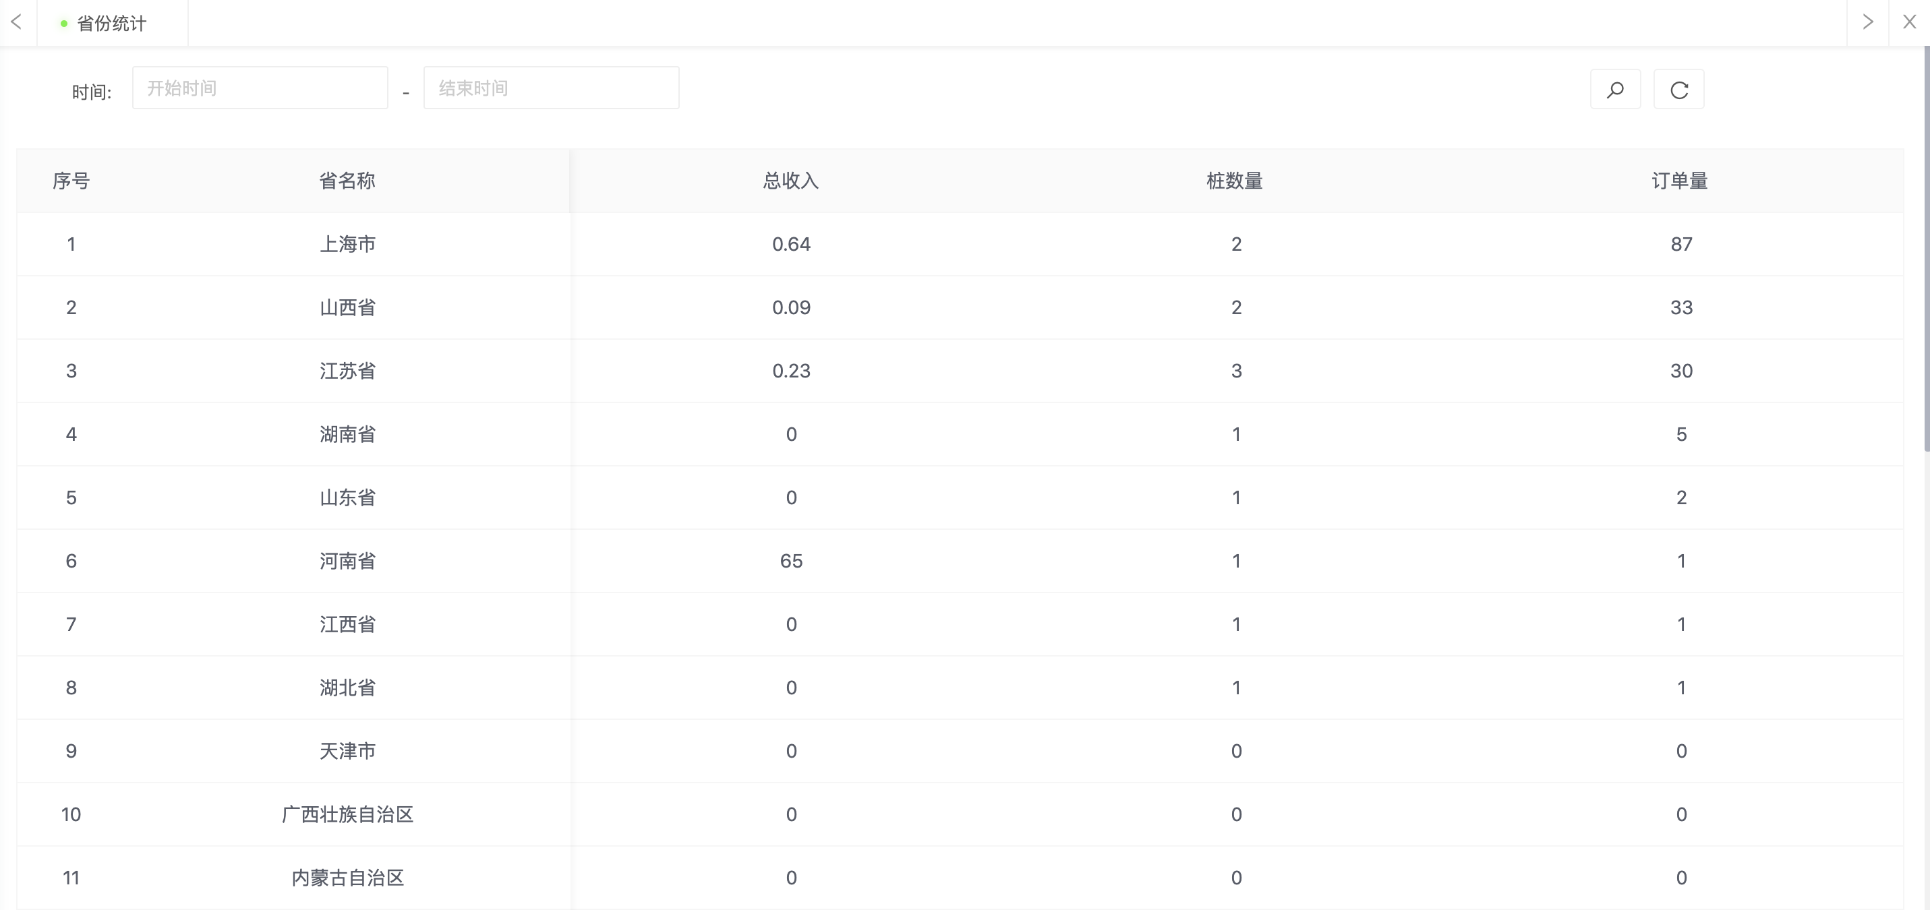This screenshot has width=1930, height=910.
Task: Click the 桩数量 column header
Action: [1235, 181]
